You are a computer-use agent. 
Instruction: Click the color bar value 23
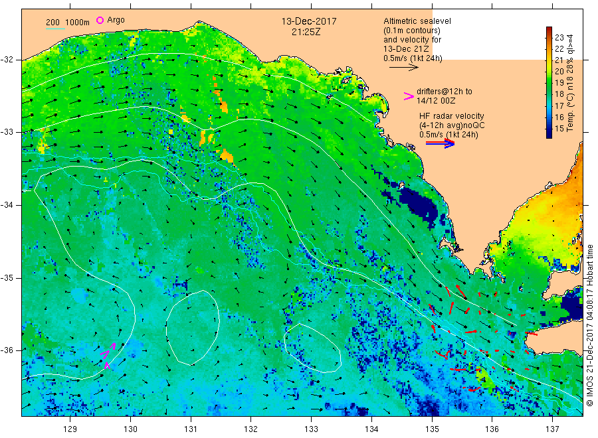(x=559, y=37)
